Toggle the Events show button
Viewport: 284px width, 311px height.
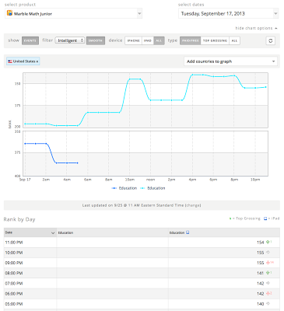coord(30,40)
